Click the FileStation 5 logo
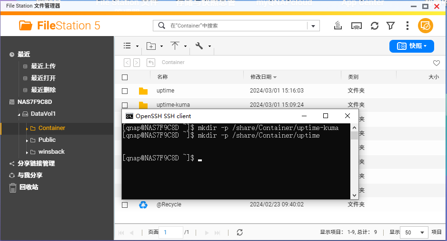The height and width of the screenshot is (241, 447). 60,26
